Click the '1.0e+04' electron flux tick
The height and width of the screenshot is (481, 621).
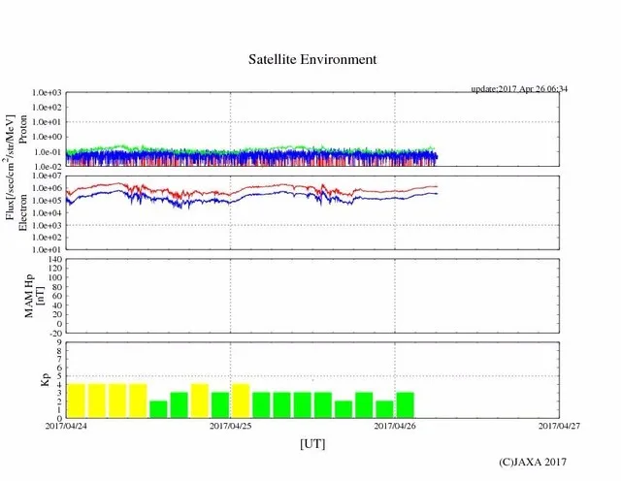48,213
